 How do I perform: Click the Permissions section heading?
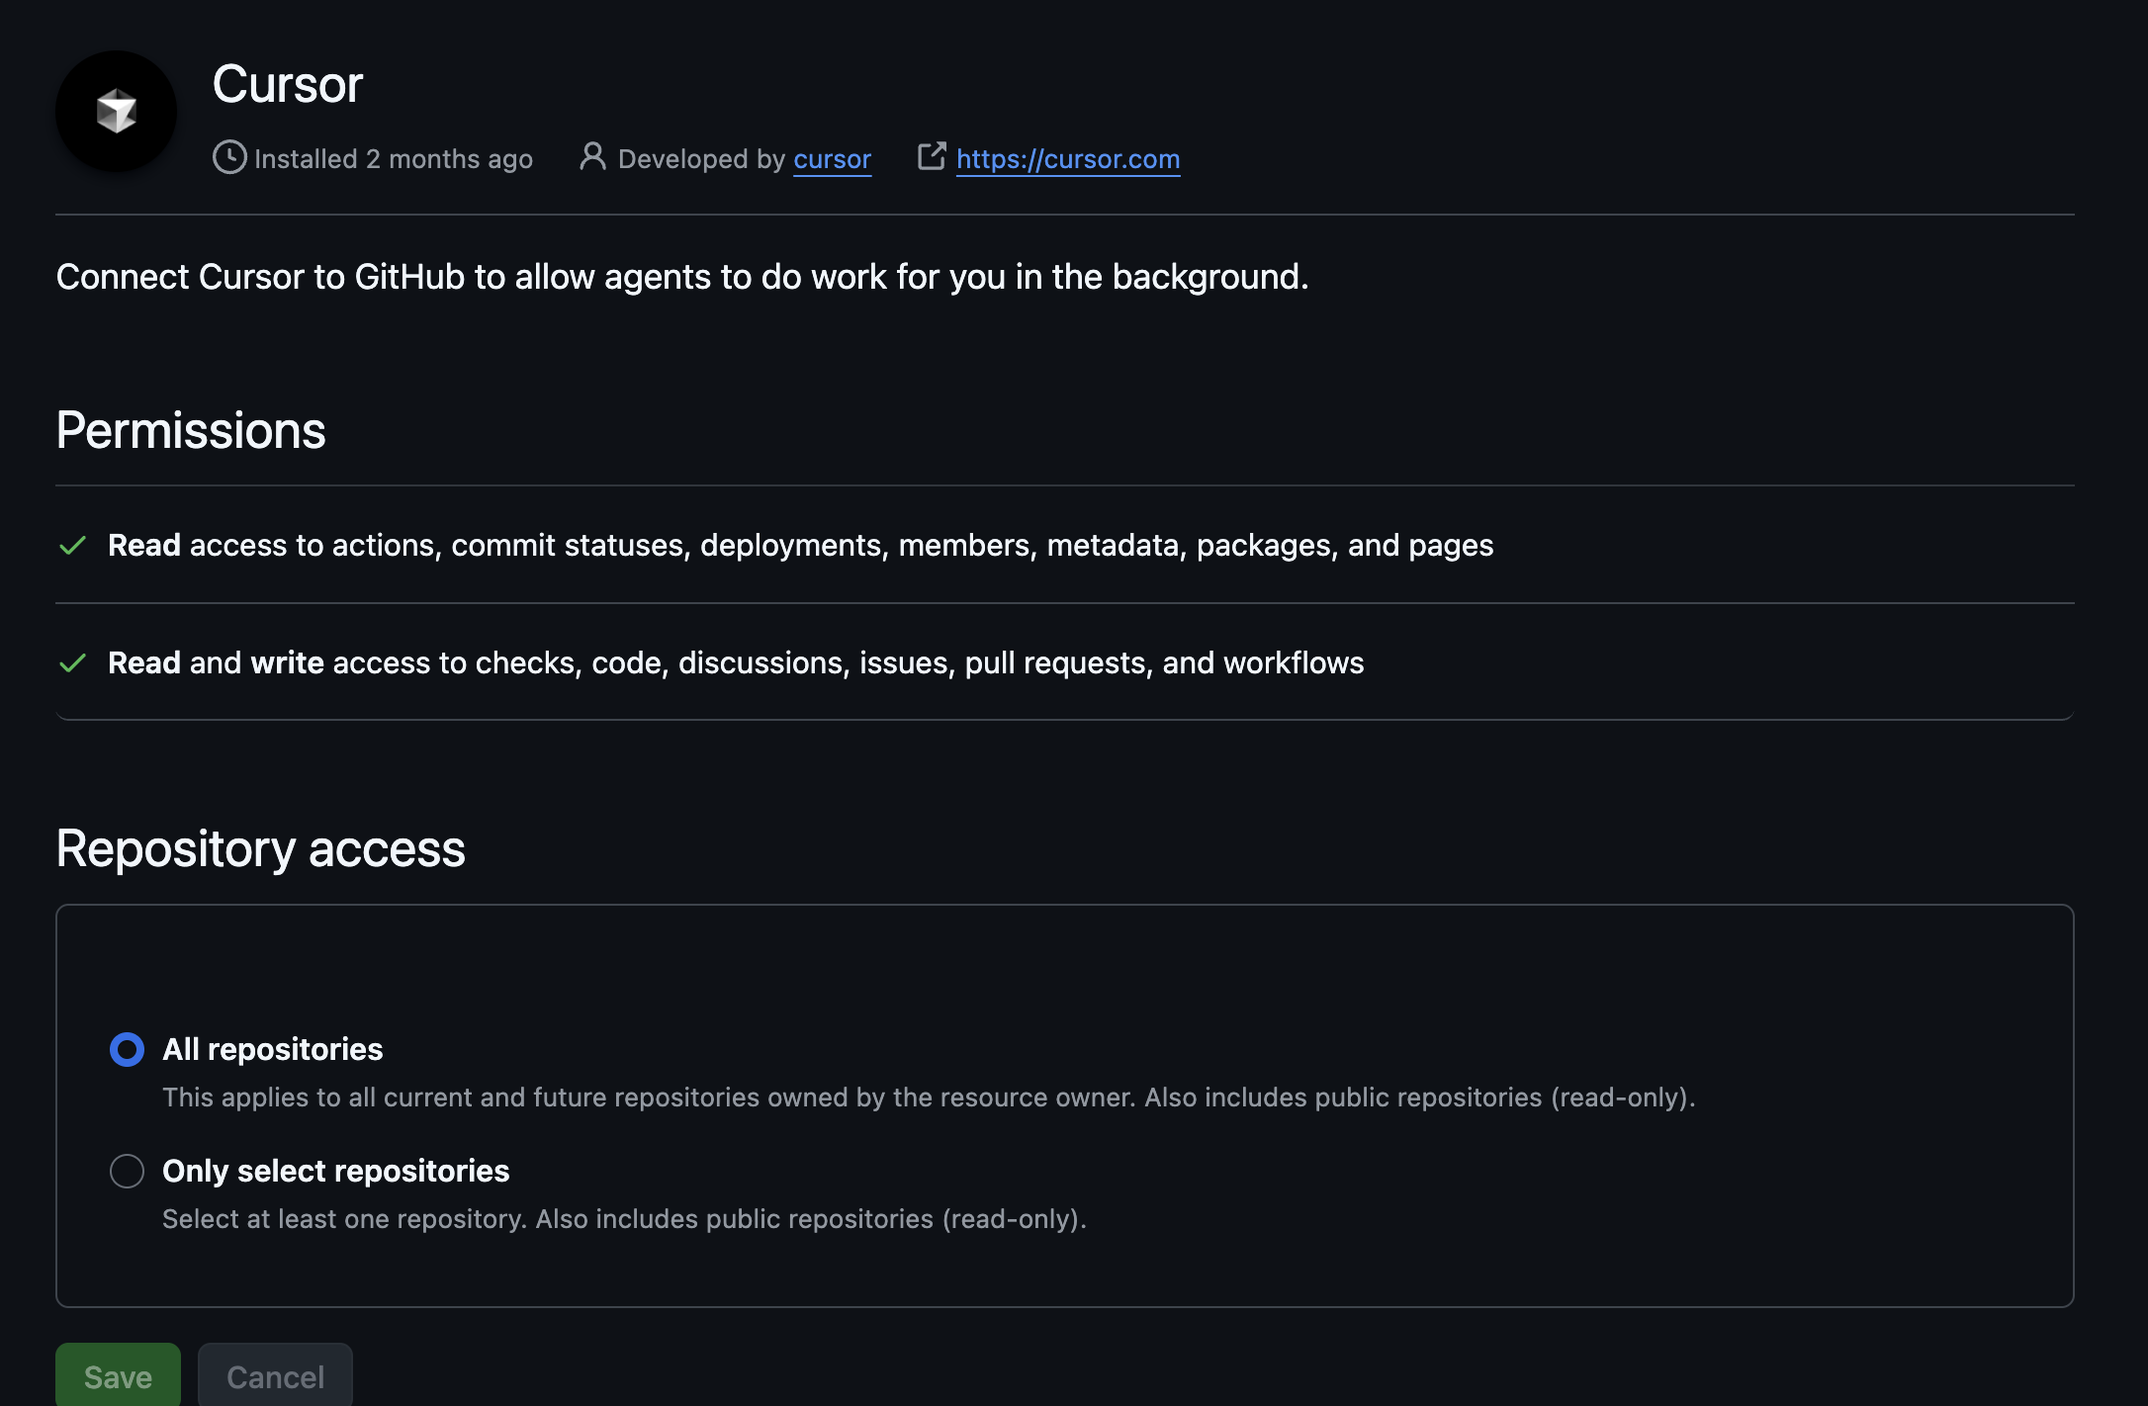[x=191, y=430]
